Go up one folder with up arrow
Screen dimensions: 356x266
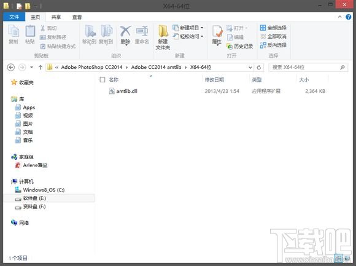coord(41,67)
